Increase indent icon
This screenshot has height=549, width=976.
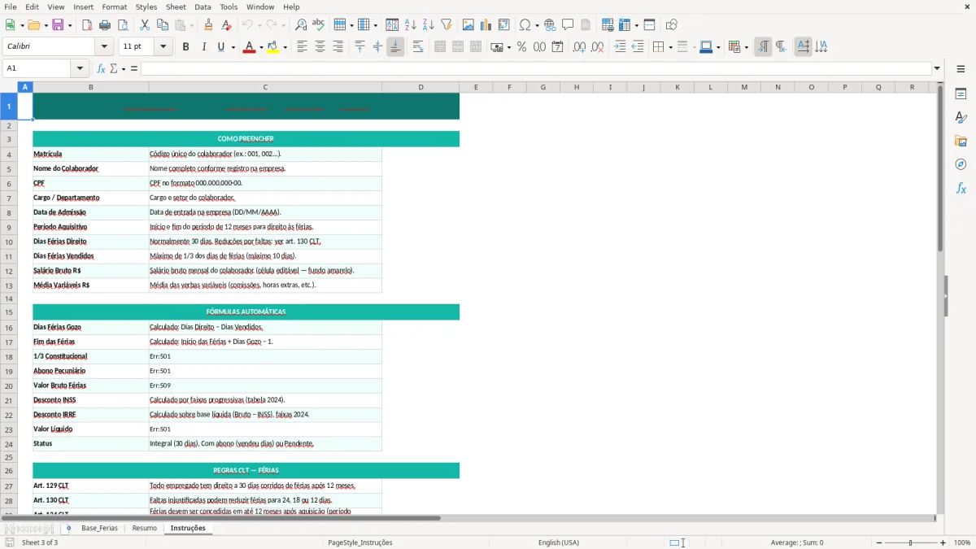point(620,47)
